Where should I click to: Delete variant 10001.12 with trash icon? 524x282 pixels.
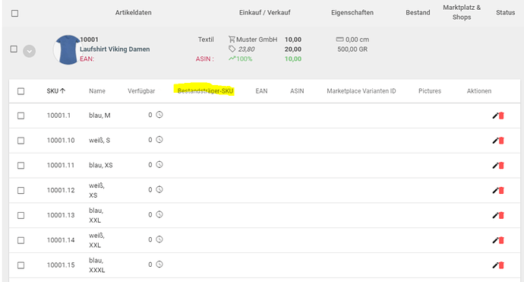(501, 191)
